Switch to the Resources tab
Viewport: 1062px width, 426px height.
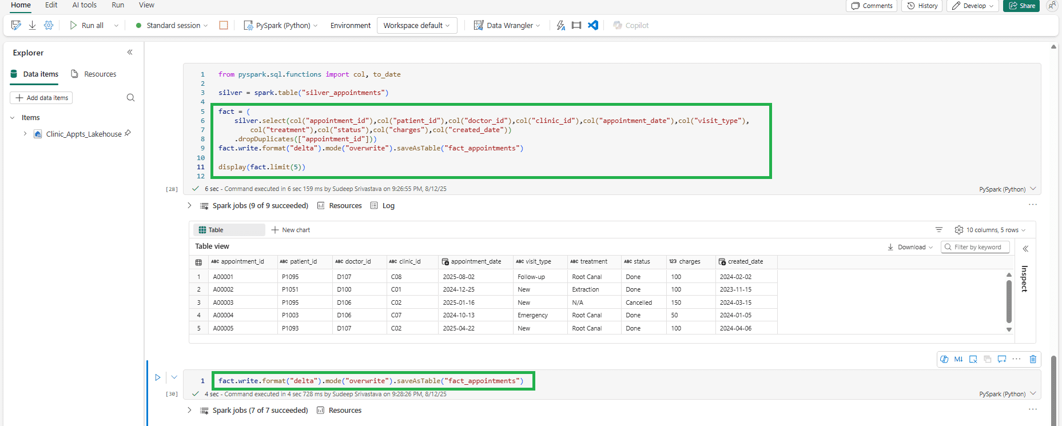pos(94,74)
